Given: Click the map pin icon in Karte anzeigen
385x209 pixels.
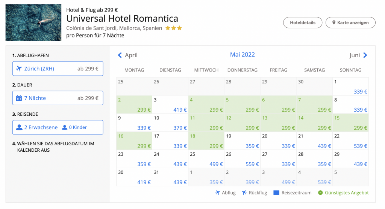Looking at the screenshot, I should [333, 22].
